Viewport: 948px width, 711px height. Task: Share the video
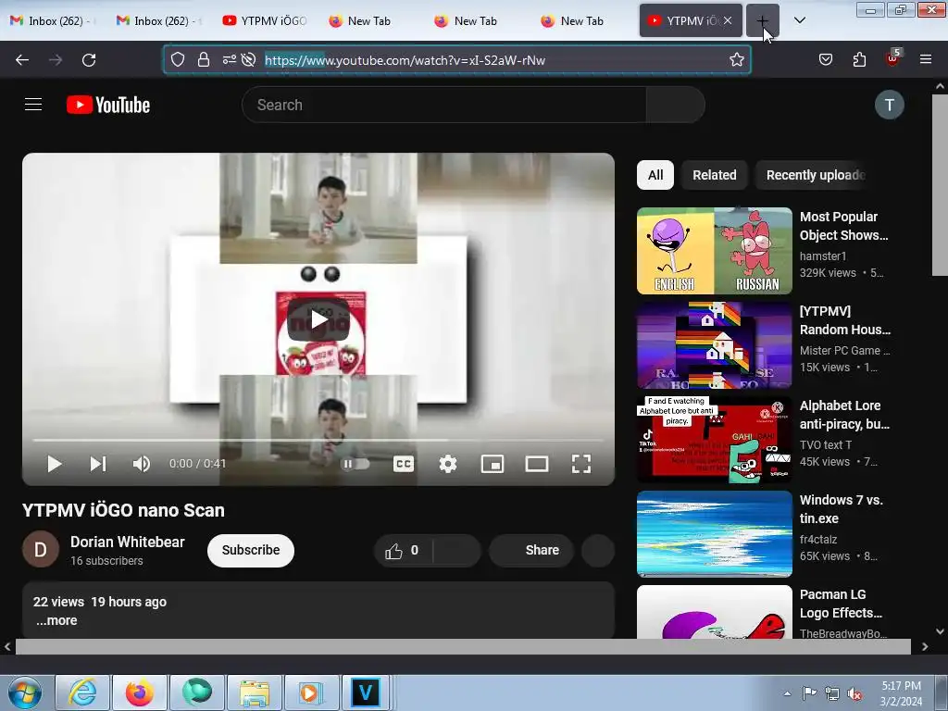tap(531, 550)
